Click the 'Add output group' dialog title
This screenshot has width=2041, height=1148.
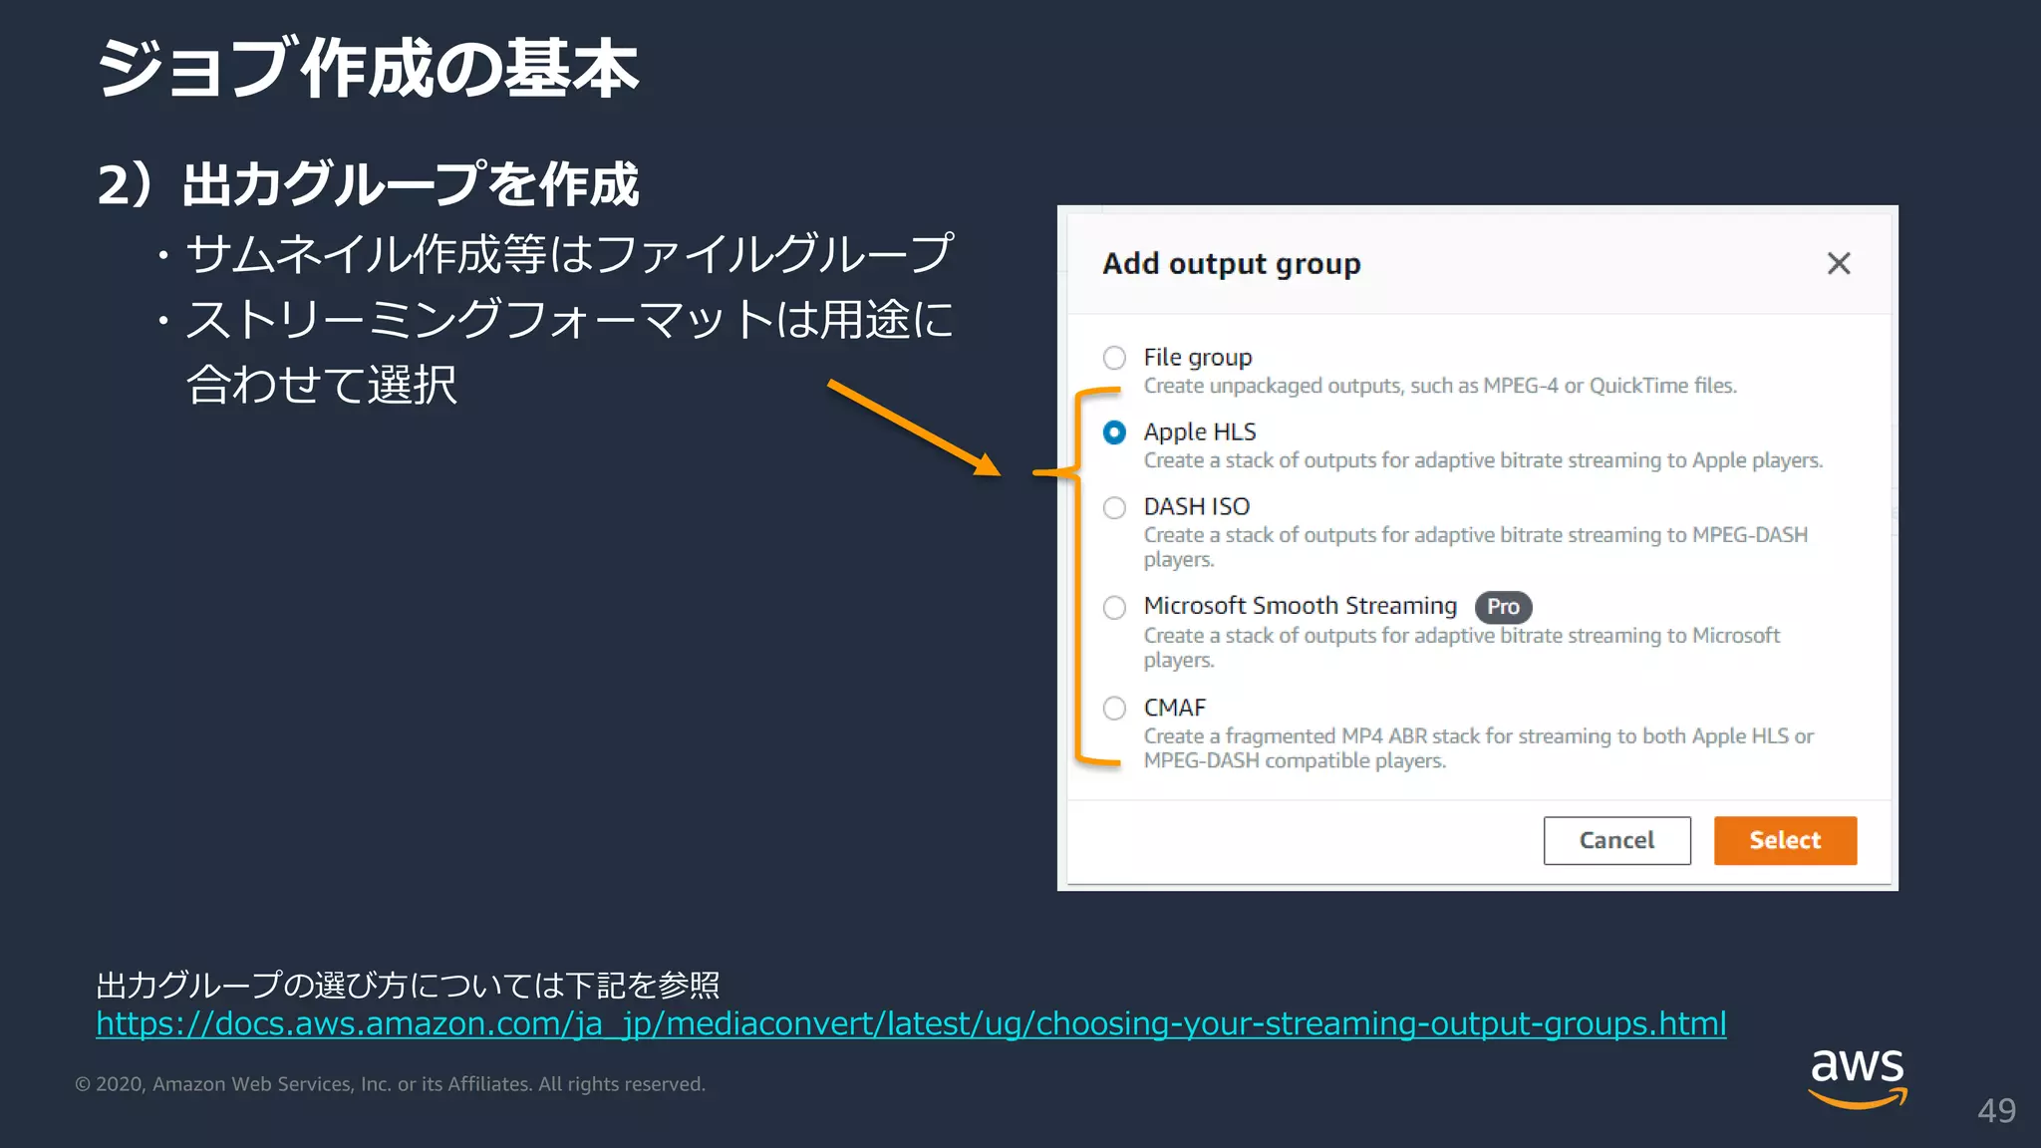pos(1232,264)
